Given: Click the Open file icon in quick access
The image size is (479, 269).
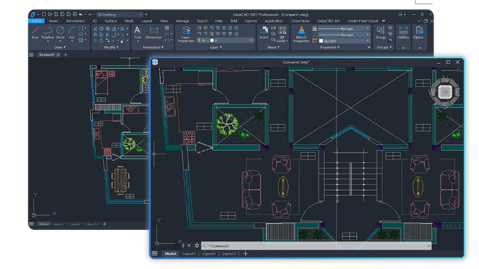Looking at the screenshot, I should pyautogui.click(x=50, y=14).
